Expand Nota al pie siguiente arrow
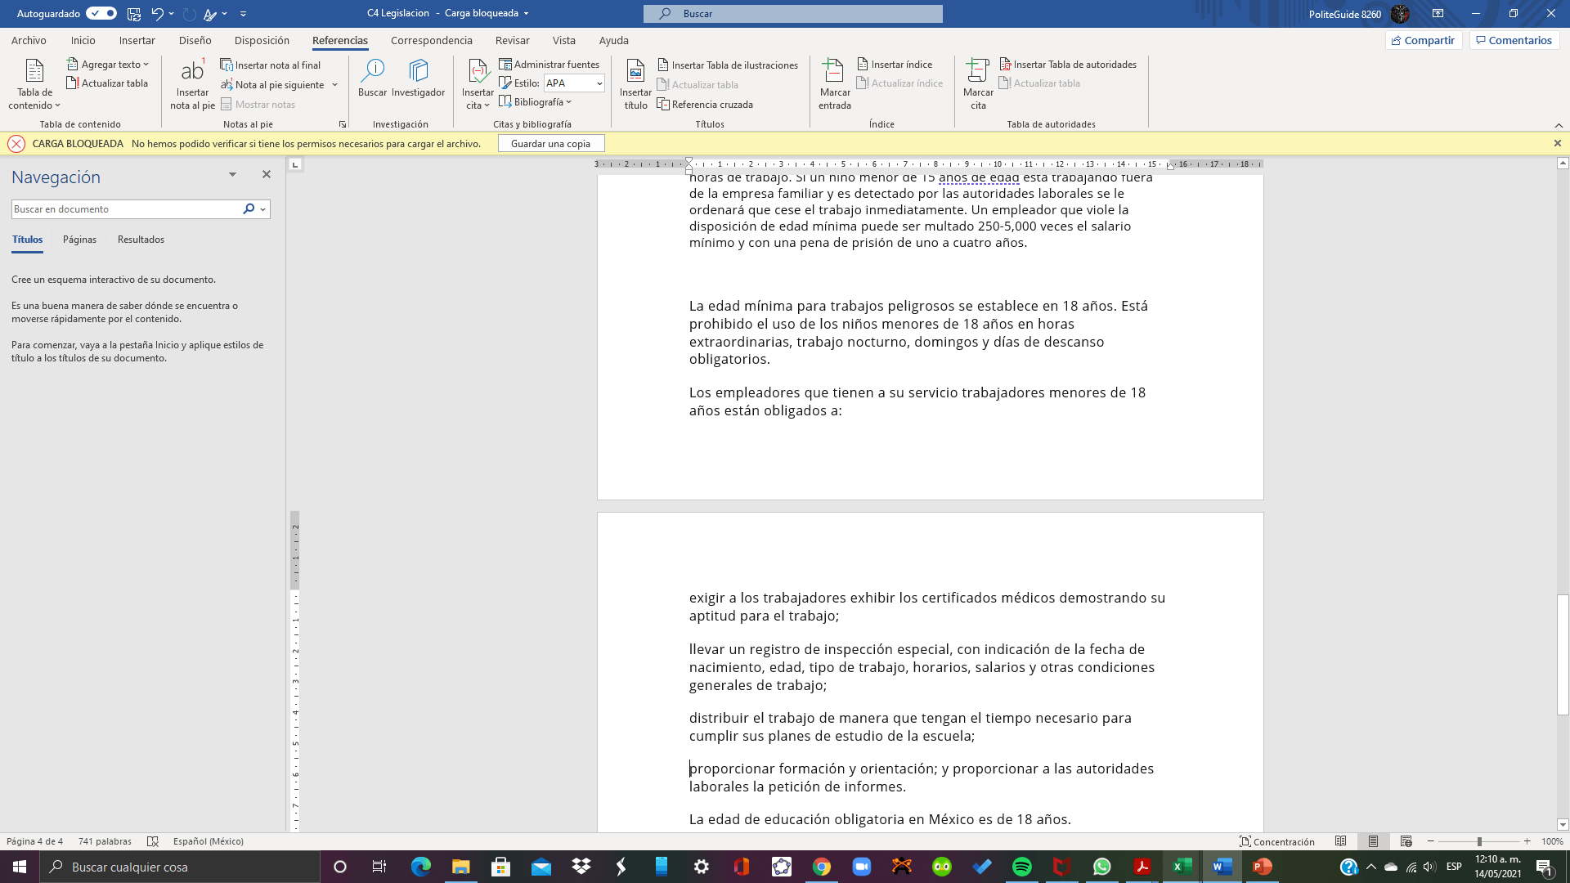This screenshot has height=883, width=1570. pyautogui.click(x=334, y=85)
